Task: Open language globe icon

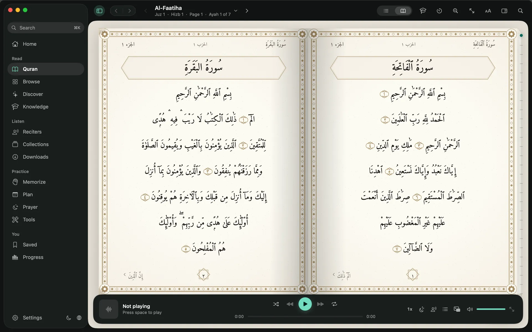Action: [x=79, y=318]
